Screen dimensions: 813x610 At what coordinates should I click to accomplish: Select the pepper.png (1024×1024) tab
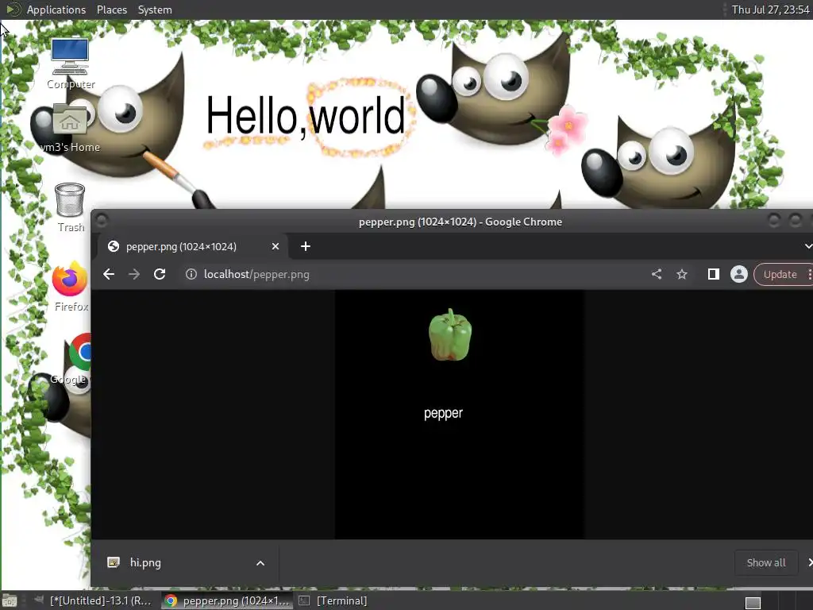194,246
